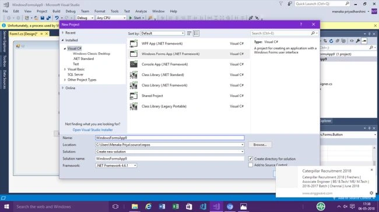
Task: Open the Debug menu
Action: click(x=71, y=11)
